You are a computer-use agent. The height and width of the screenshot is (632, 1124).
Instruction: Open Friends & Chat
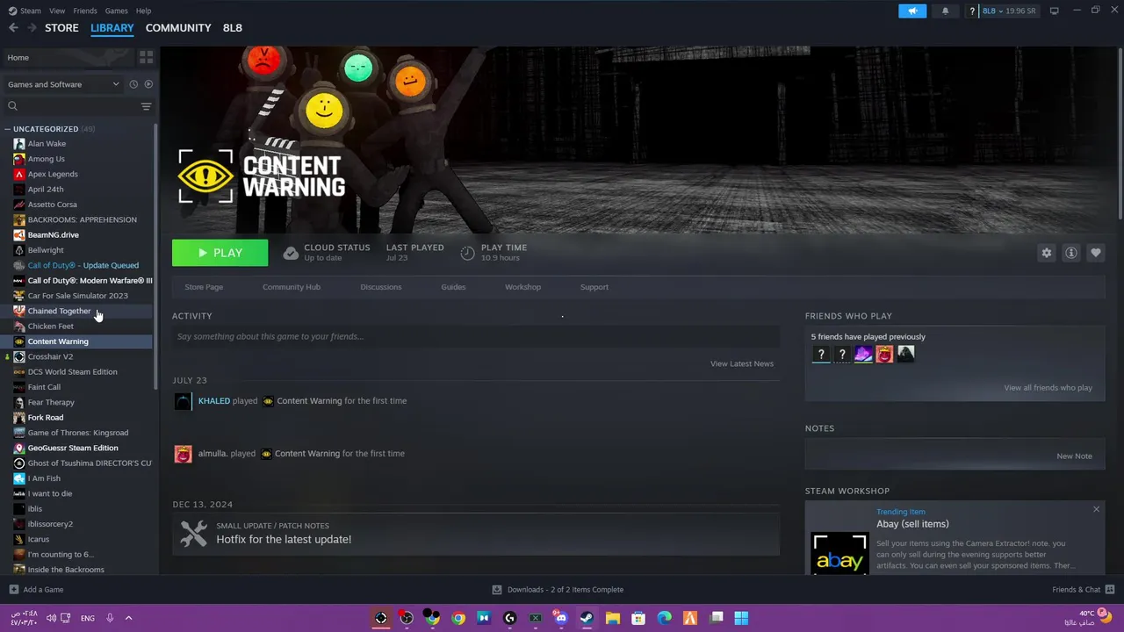point(1084,590)
